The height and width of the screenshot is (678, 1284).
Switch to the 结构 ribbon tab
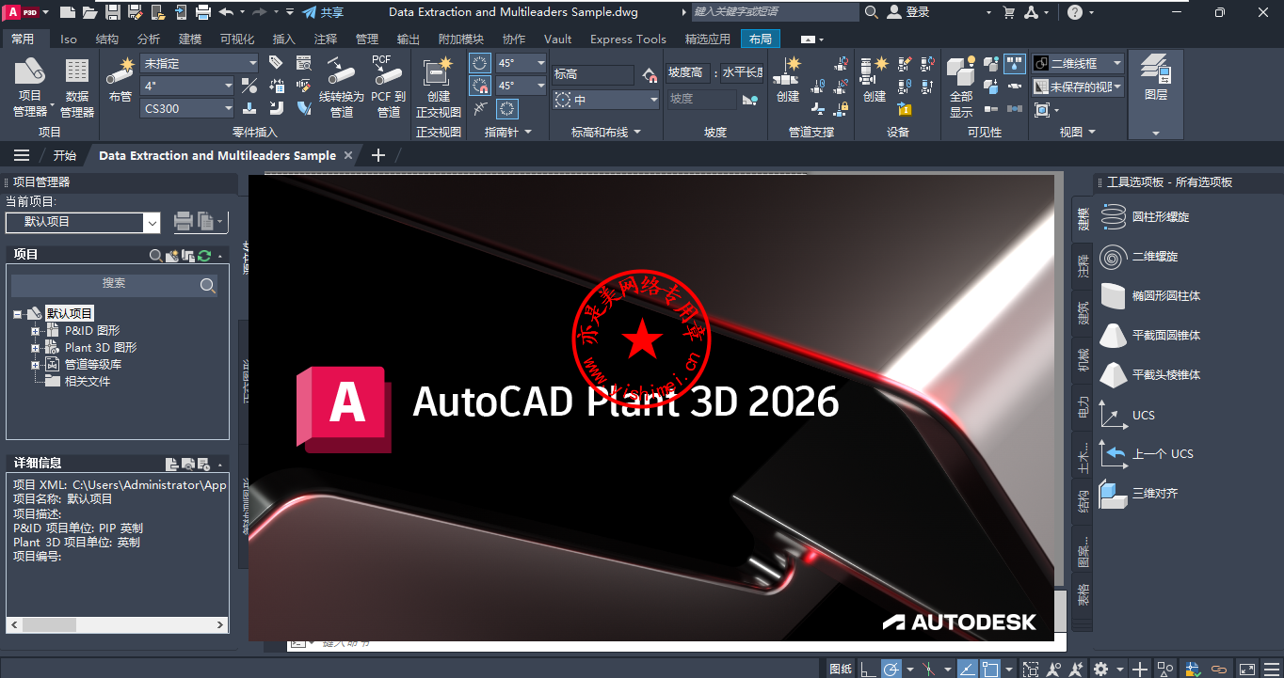(107, 39)
